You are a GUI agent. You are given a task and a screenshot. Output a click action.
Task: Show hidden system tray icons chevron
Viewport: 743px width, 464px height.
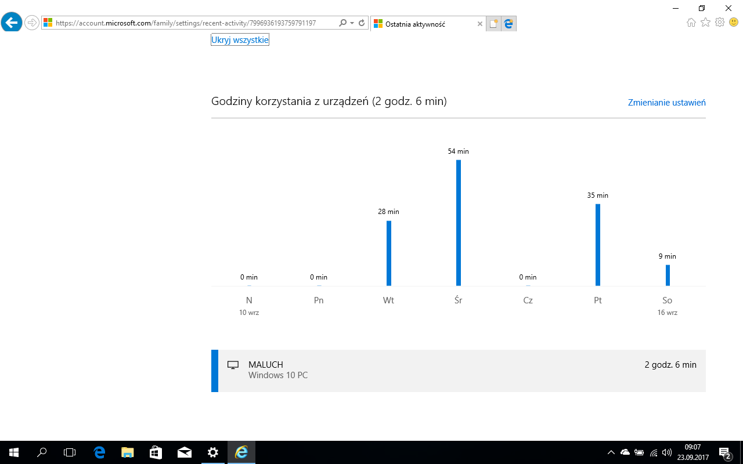click(x=611, y=452)
